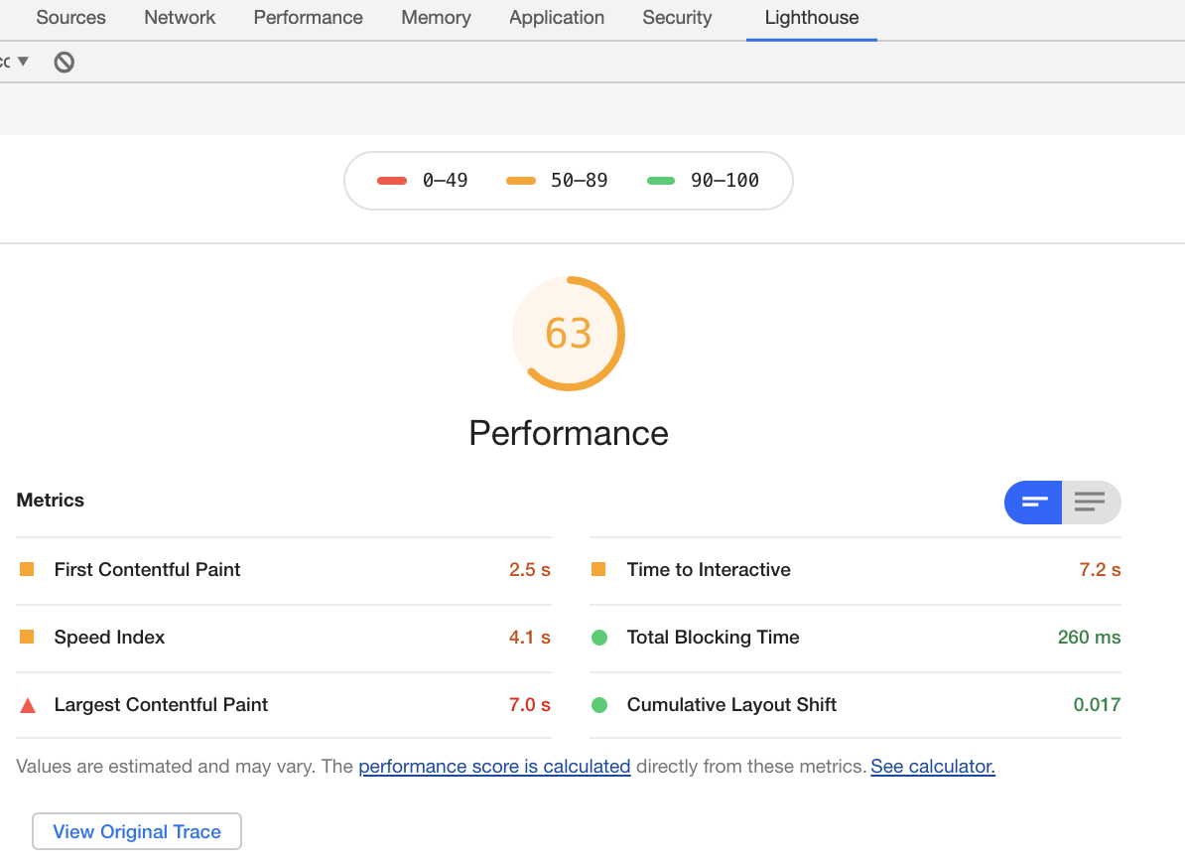Expand the Largest Contentful Paint metric row

[x=161, y=705]
